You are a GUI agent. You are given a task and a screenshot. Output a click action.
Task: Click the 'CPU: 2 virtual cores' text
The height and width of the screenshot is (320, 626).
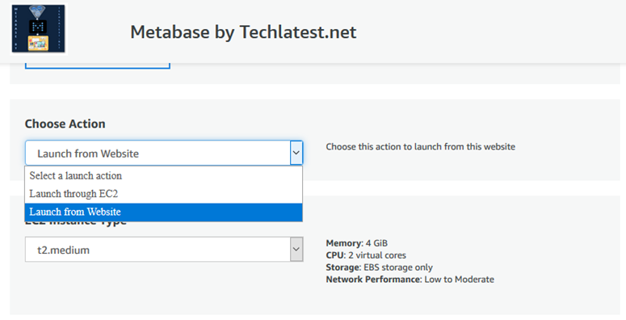tap(366, 255)
